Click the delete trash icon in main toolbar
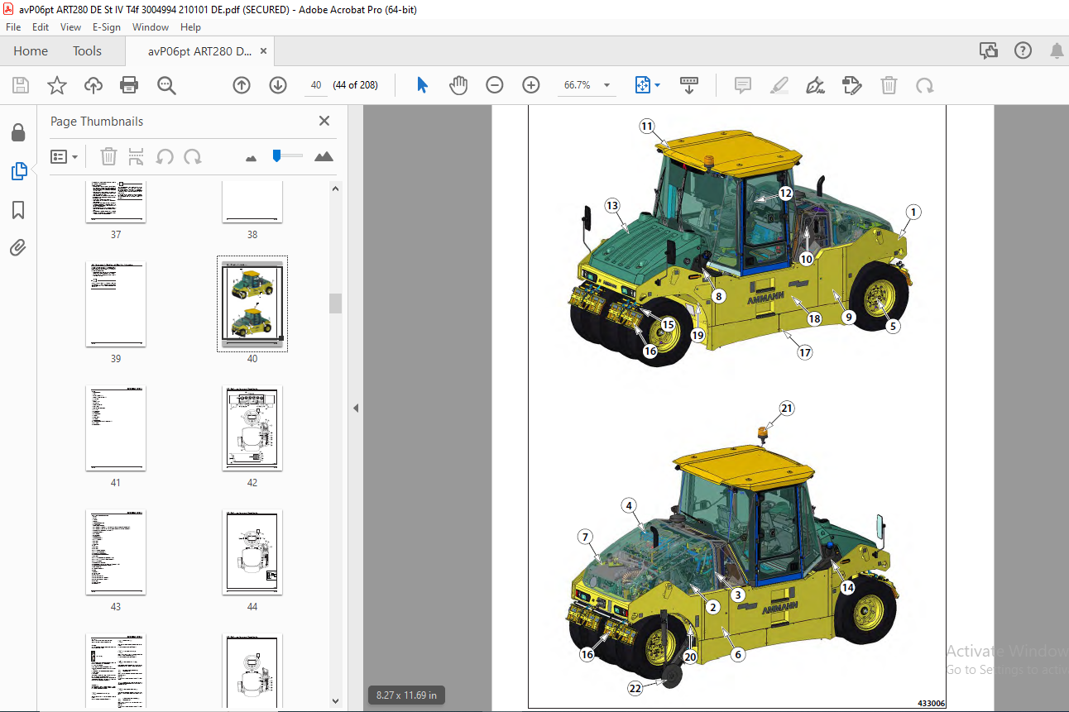The height and width of the screenshot is (712, 1069). [889, 85]
